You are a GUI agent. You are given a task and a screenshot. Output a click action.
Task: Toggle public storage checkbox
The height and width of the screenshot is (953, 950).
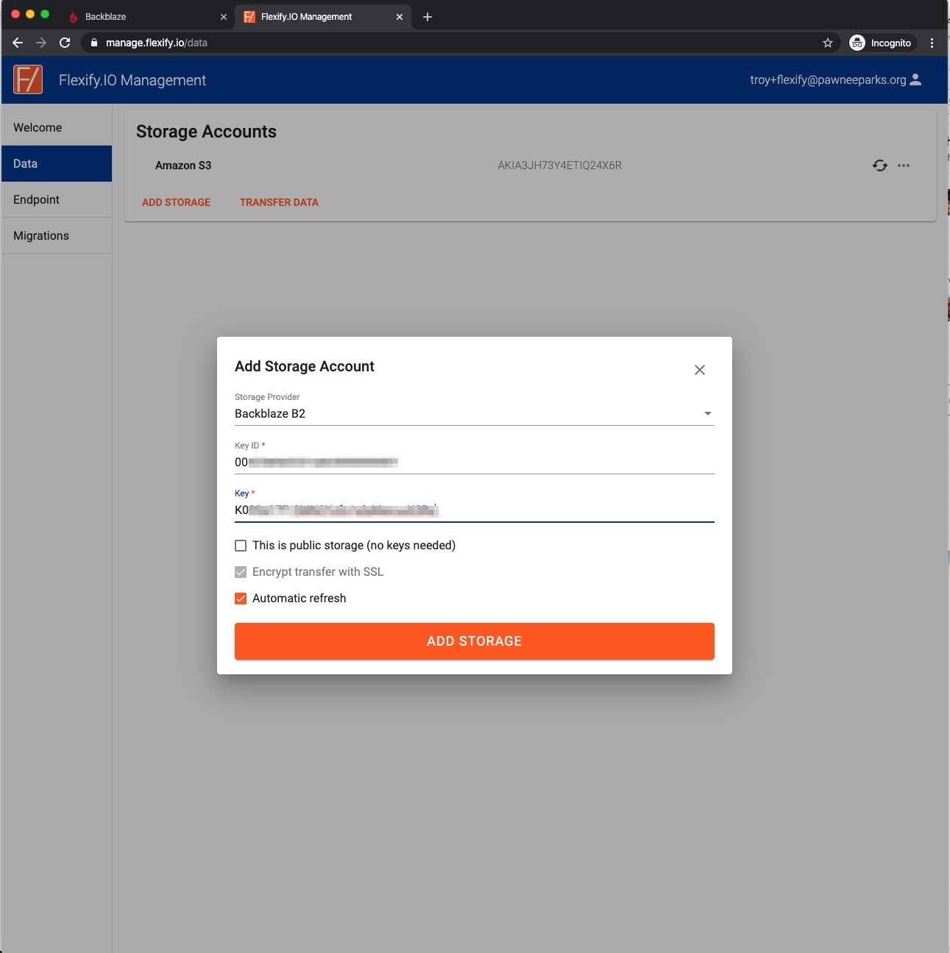click(x=241, y=546)
